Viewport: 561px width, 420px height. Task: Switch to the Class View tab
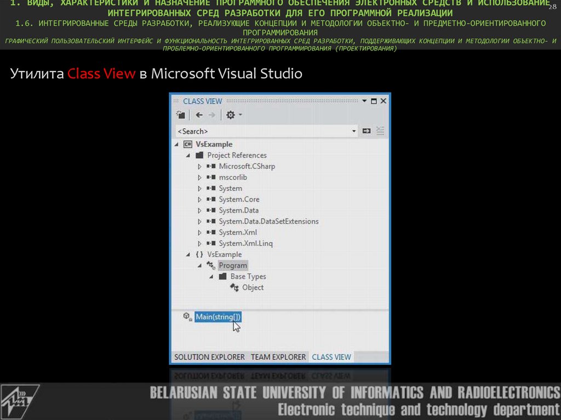tap(331, 357)
